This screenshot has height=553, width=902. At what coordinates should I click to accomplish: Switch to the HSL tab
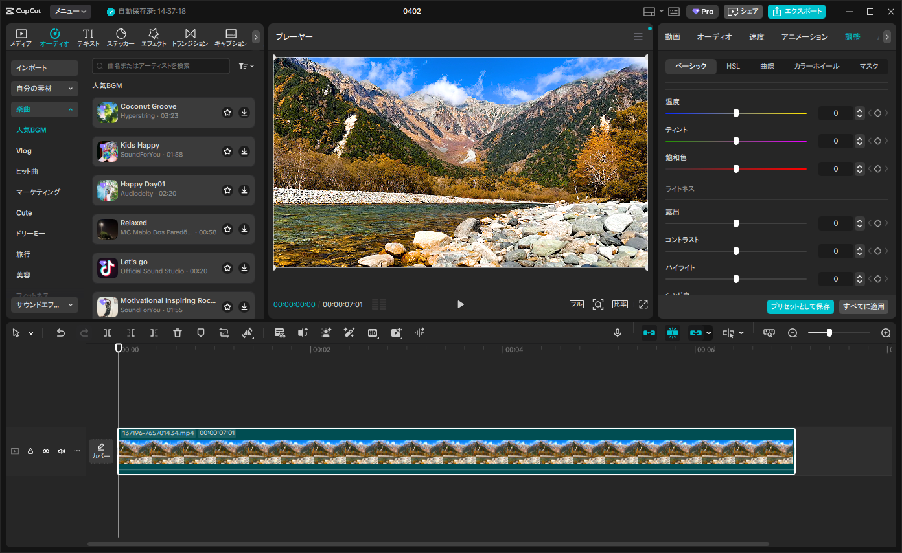[733, 67]
